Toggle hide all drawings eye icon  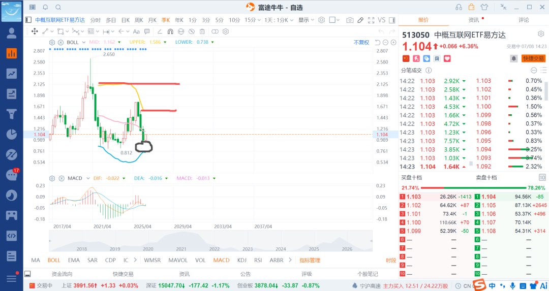point(192,31)
